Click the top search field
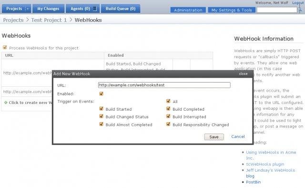 pyautogui.click(x=277, y=10)
